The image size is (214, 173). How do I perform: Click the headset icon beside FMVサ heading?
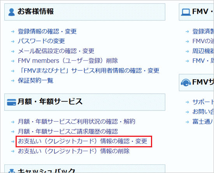tap(186, 82)
